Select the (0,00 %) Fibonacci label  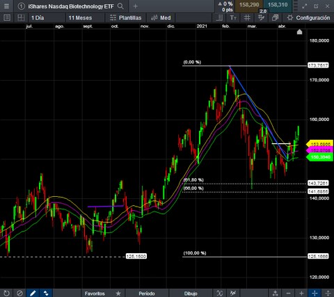click(x=192, y=62)
